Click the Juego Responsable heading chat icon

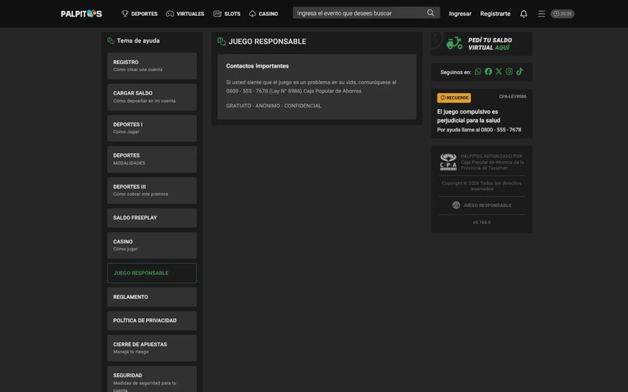point(222,42)
